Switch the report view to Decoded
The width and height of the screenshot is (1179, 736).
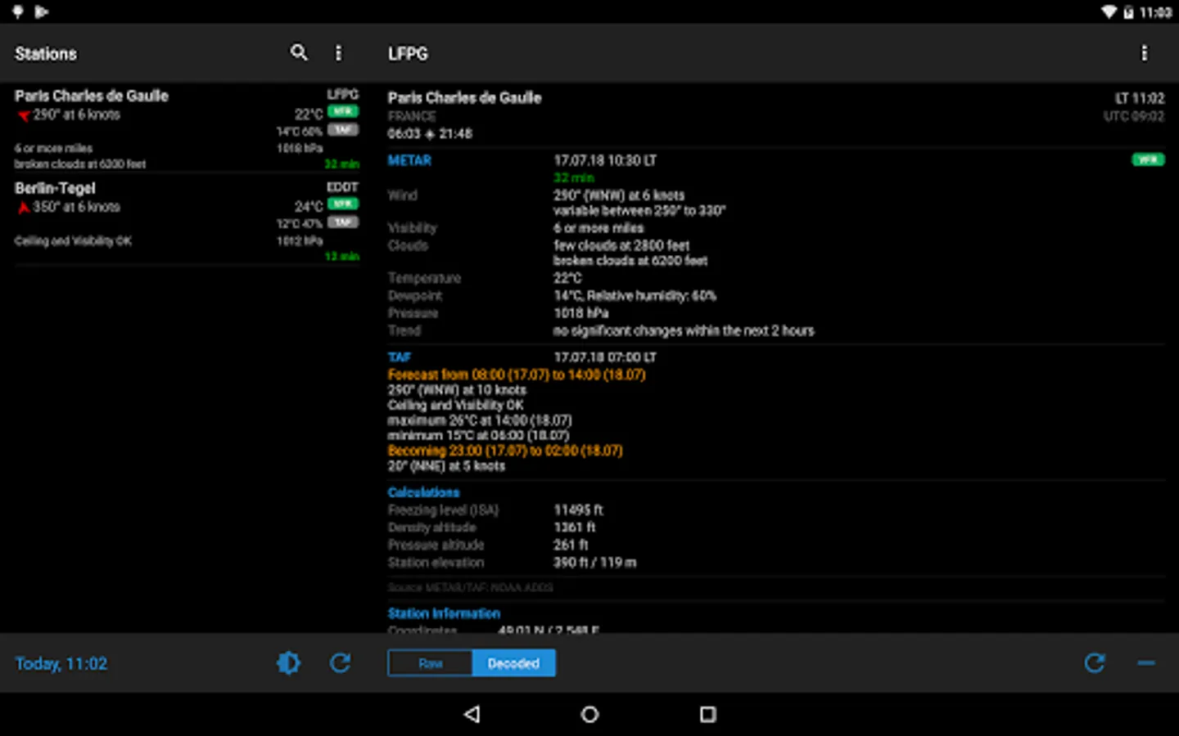pyautogui.click(x=513, y=663)
